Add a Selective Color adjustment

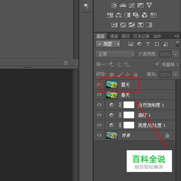(140, 25)
